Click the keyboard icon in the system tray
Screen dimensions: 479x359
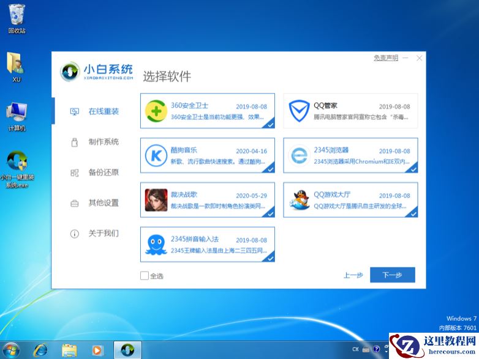click(366, 350)
